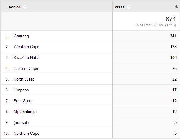Screen dimensions: 180x140
Task: Open the Western Cape region link
Action: (x=26, y=47)
